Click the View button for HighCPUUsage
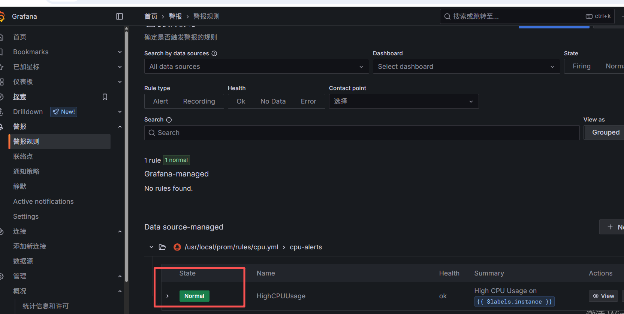 [x=604, y=296]
